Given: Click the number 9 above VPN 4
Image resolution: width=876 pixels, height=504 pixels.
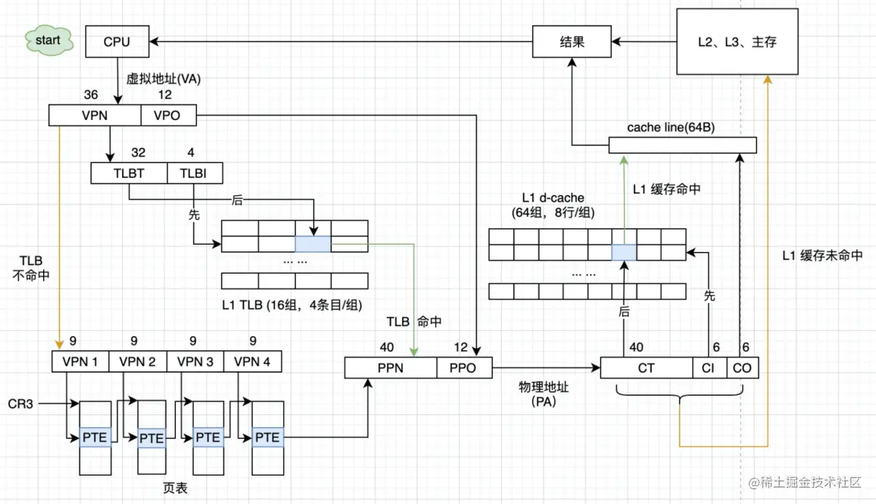Looking at the screenshot, I should (x=253, y=341).
